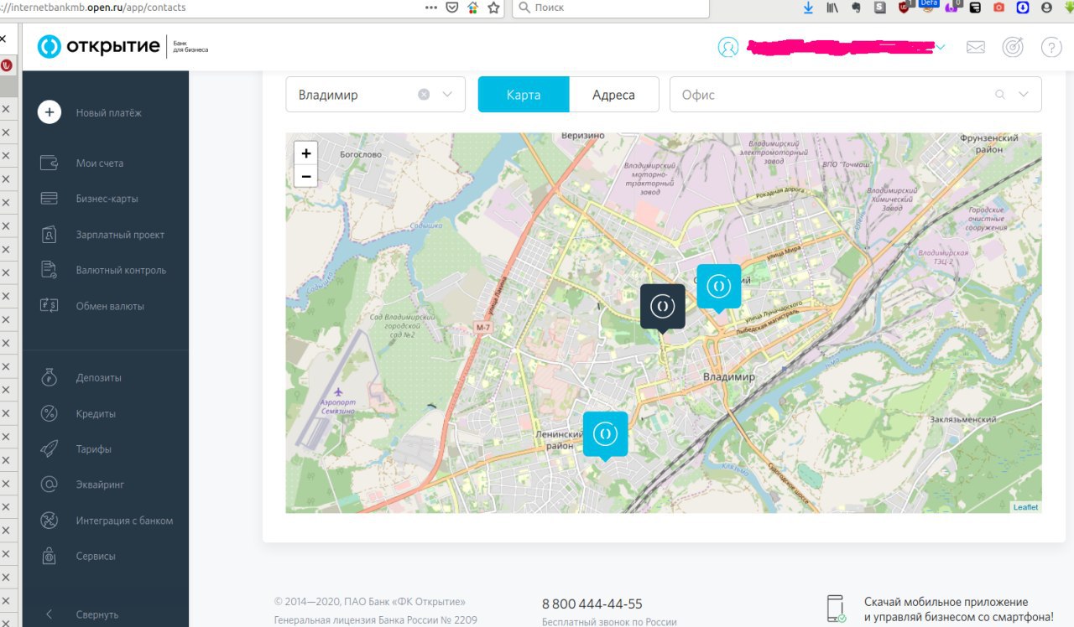The width and height of the screenshot is (1074, 627).
Task: Click the Сервисы icon
Action: [50, 556]
